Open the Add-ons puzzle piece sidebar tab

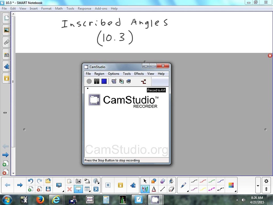[x=7, y=66]
